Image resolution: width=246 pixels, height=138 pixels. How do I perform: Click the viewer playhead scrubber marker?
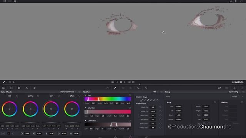[x=140, y=84]
